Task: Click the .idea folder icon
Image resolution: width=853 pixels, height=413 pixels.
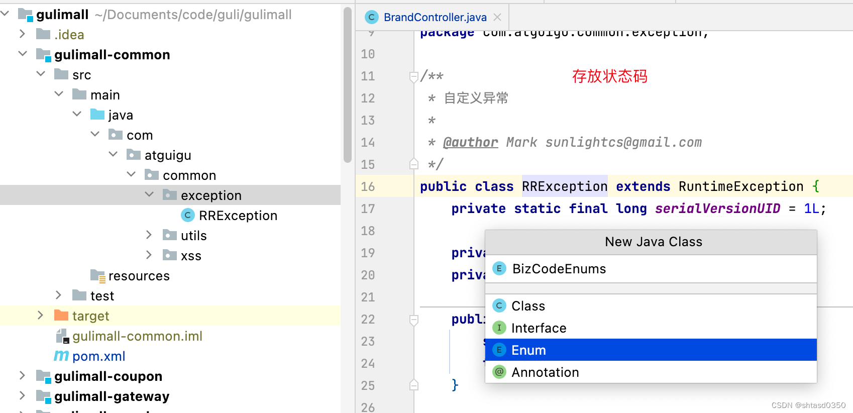Action: point(43,34)
